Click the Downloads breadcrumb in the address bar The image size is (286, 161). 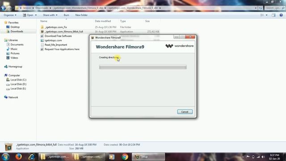[42, 8]
